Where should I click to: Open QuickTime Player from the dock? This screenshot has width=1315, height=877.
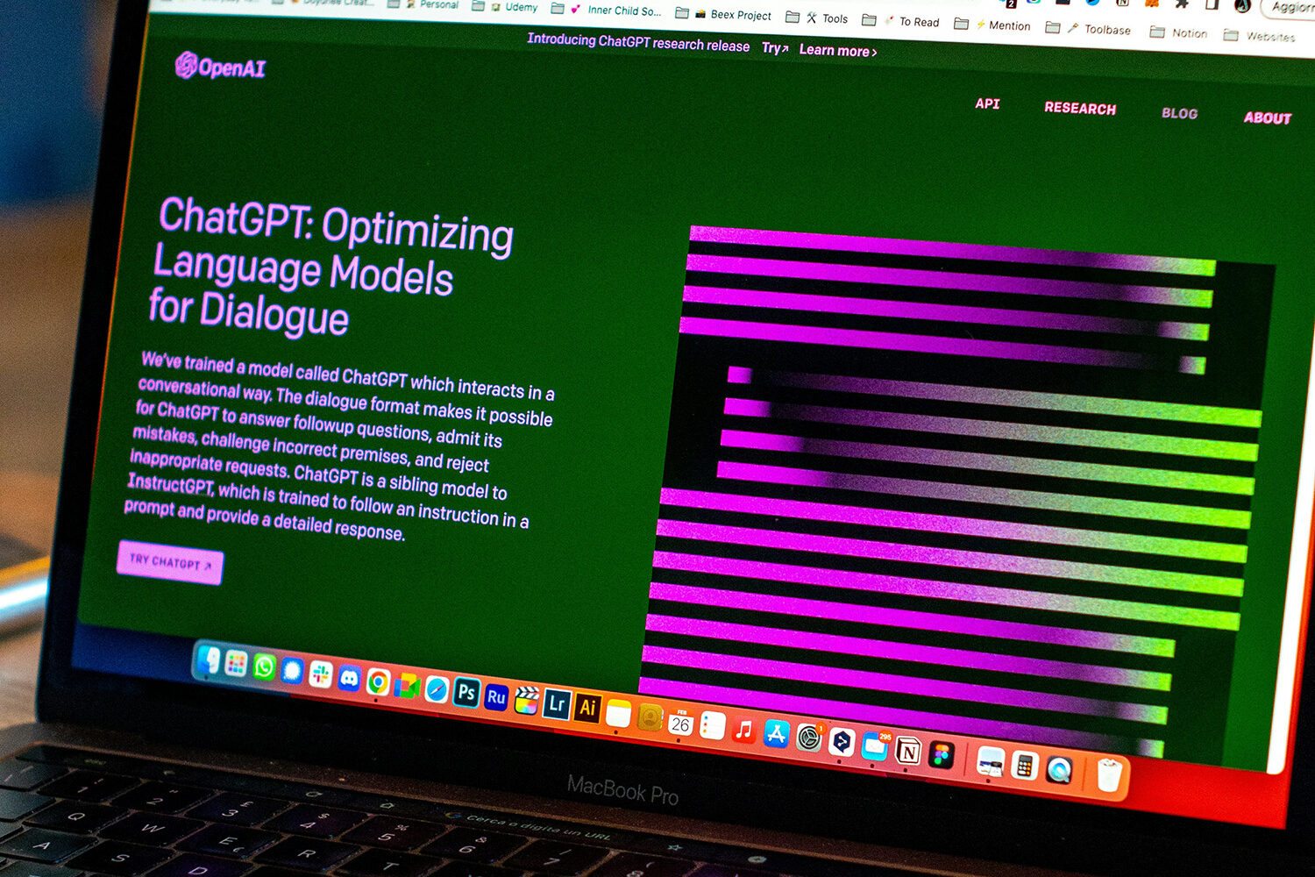(1059, 770)
